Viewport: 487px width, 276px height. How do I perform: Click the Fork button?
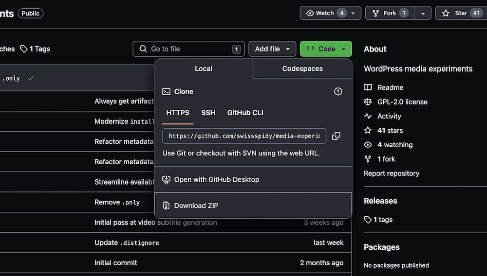tap(390, 13)
